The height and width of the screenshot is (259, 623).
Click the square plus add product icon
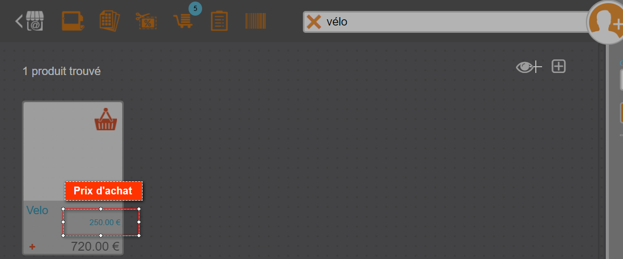[x=559, y=67]
